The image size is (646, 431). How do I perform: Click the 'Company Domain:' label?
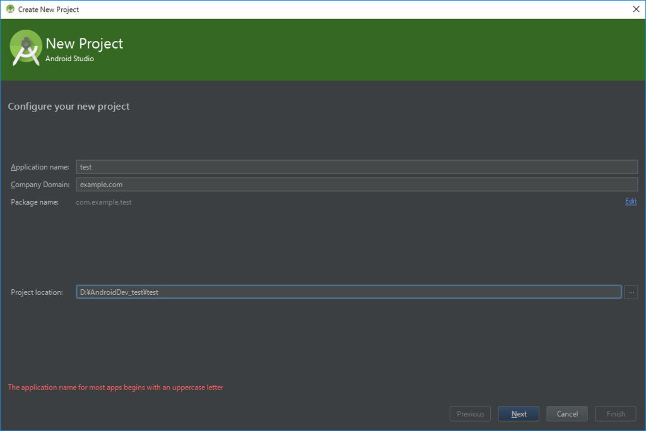pyautogui.click(x=40, y=185)
